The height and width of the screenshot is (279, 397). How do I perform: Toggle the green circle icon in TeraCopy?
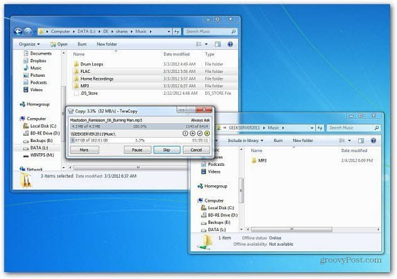207,133
